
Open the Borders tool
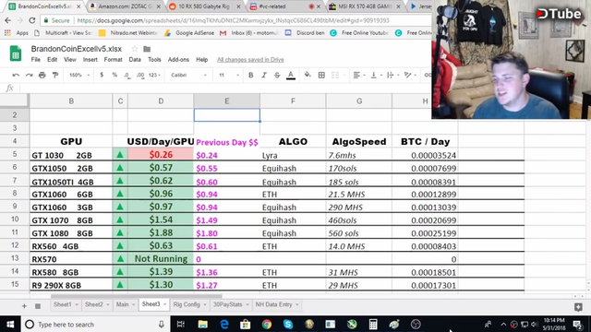pyautogui.click(x=321, y=76)
